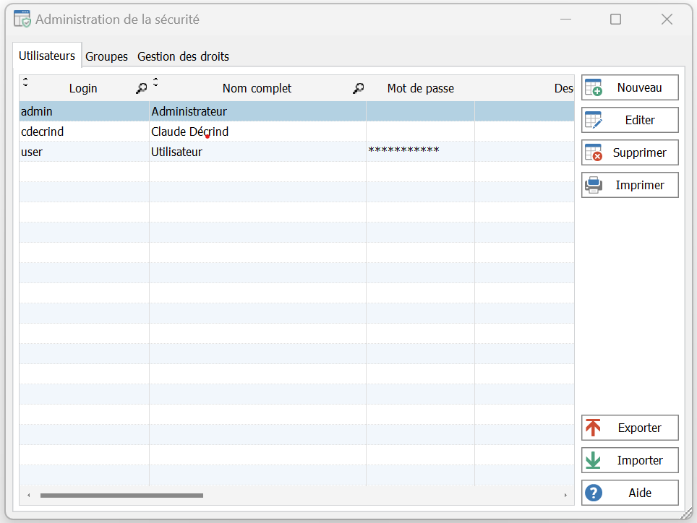697x523 pixels.
Task: Click the Mot de passe column header
Action: coord(420,88)
